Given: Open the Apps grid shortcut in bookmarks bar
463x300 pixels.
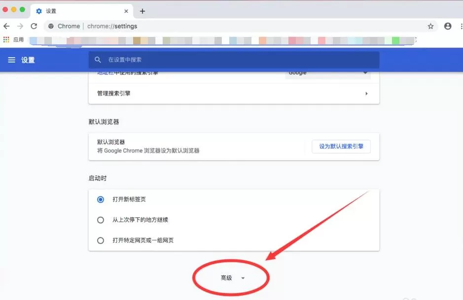Looking at the screenshot, I should [x=6, y=39].
